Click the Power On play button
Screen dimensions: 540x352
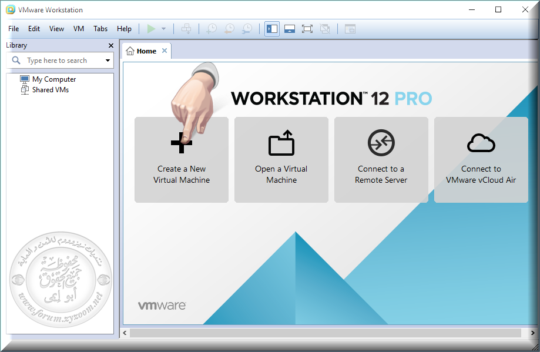tap(151, 29)
